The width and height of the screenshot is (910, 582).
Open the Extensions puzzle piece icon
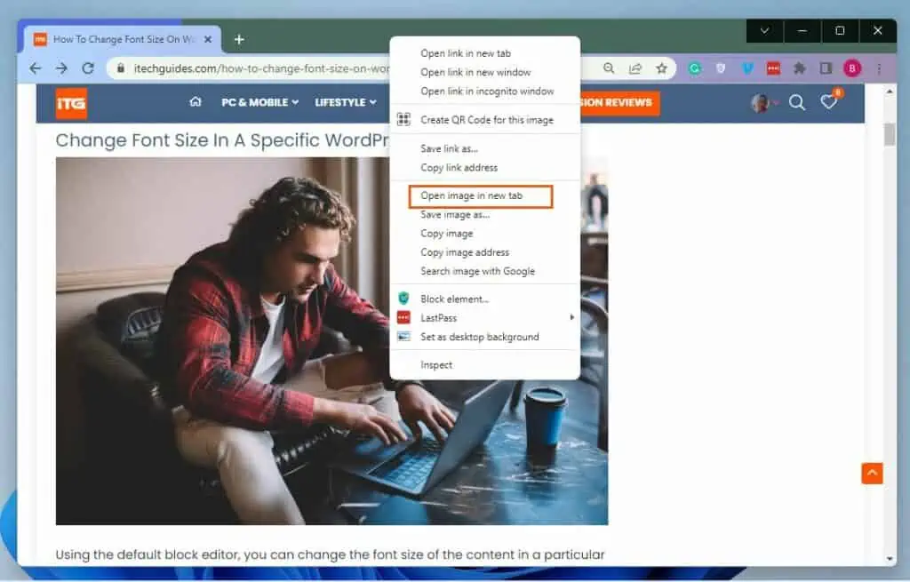coord(799,68)
